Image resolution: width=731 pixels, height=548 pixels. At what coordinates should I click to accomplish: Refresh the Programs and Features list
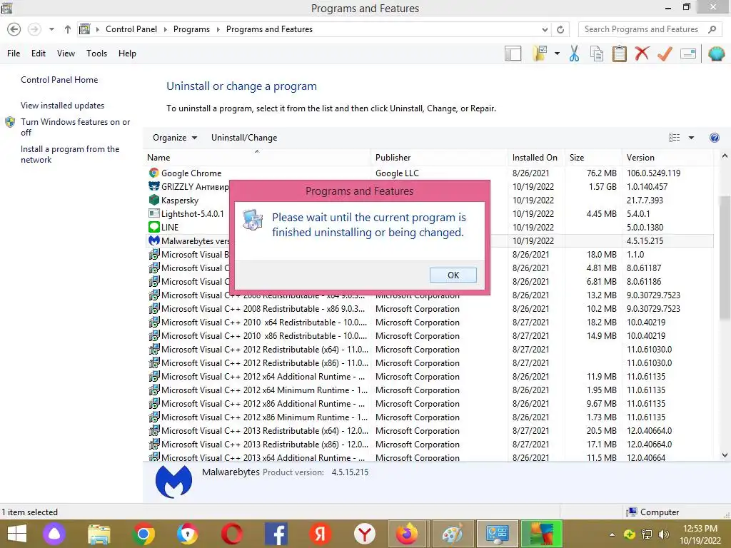click(560, 29)
